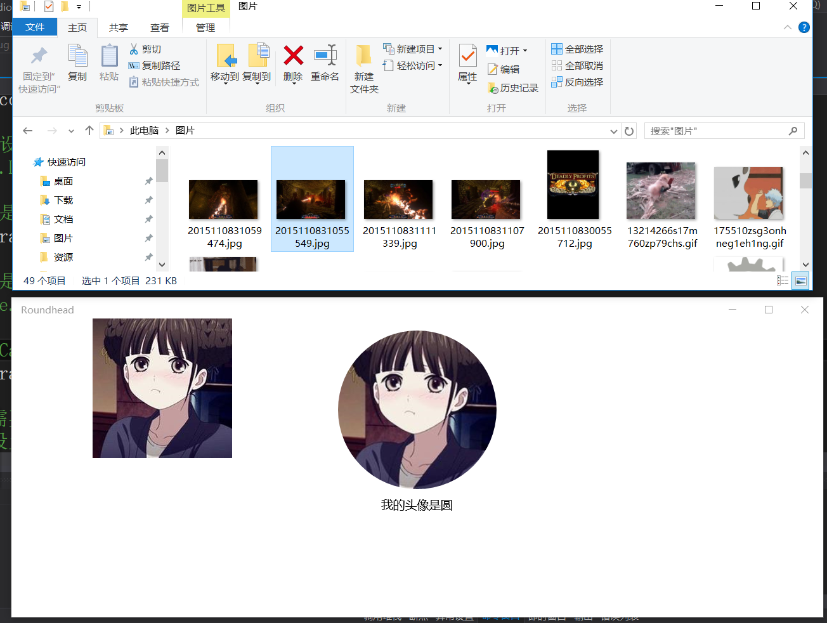Open recent locations dropdown arrow
This screenshot has width=827, height=623.
[x=71, y=131]
